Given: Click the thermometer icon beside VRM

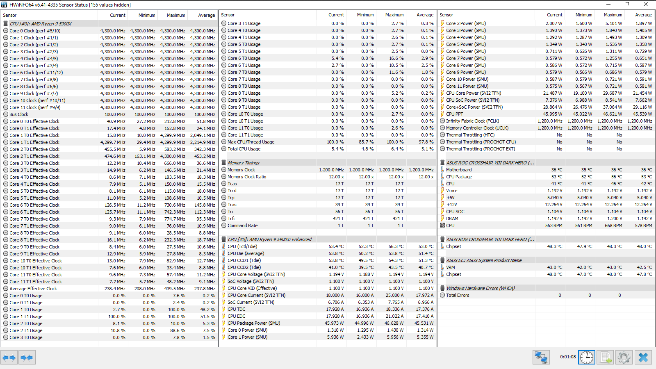Looking at the screenshot, I should (x=442, y=267).
